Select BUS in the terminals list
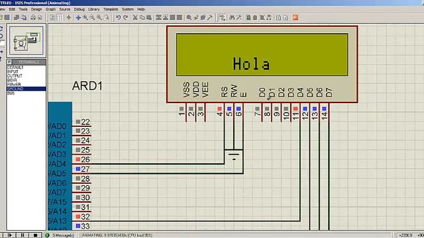 pyautogui.click(x=26, y=93)
